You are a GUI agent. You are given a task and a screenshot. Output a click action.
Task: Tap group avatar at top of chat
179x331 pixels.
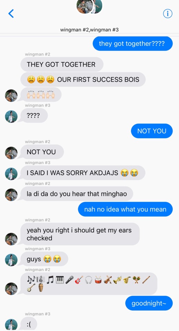tap(89, 7)
